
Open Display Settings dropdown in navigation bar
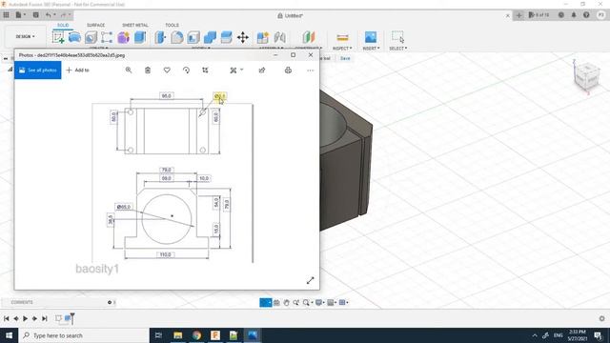point(320,302)
